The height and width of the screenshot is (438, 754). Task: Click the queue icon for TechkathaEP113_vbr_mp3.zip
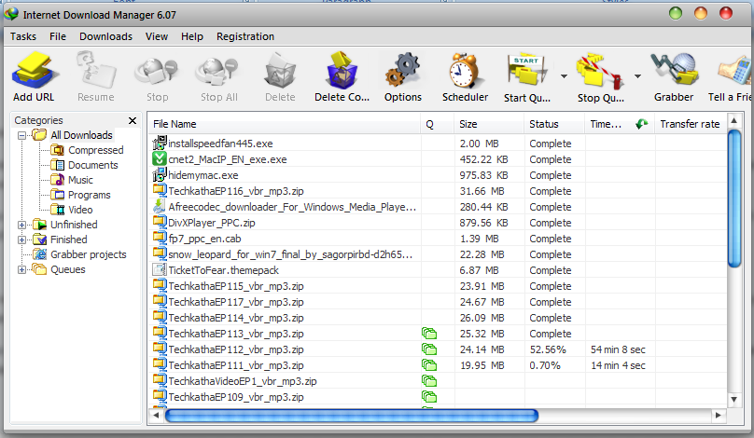[429, 334]
